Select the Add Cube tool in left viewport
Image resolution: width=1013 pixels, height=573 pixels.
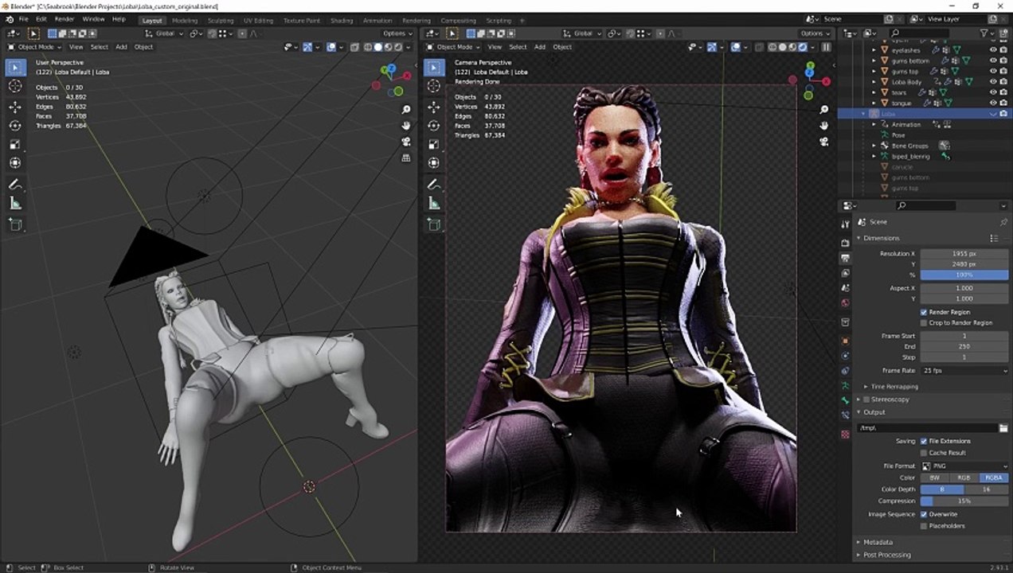click(15, 225)
